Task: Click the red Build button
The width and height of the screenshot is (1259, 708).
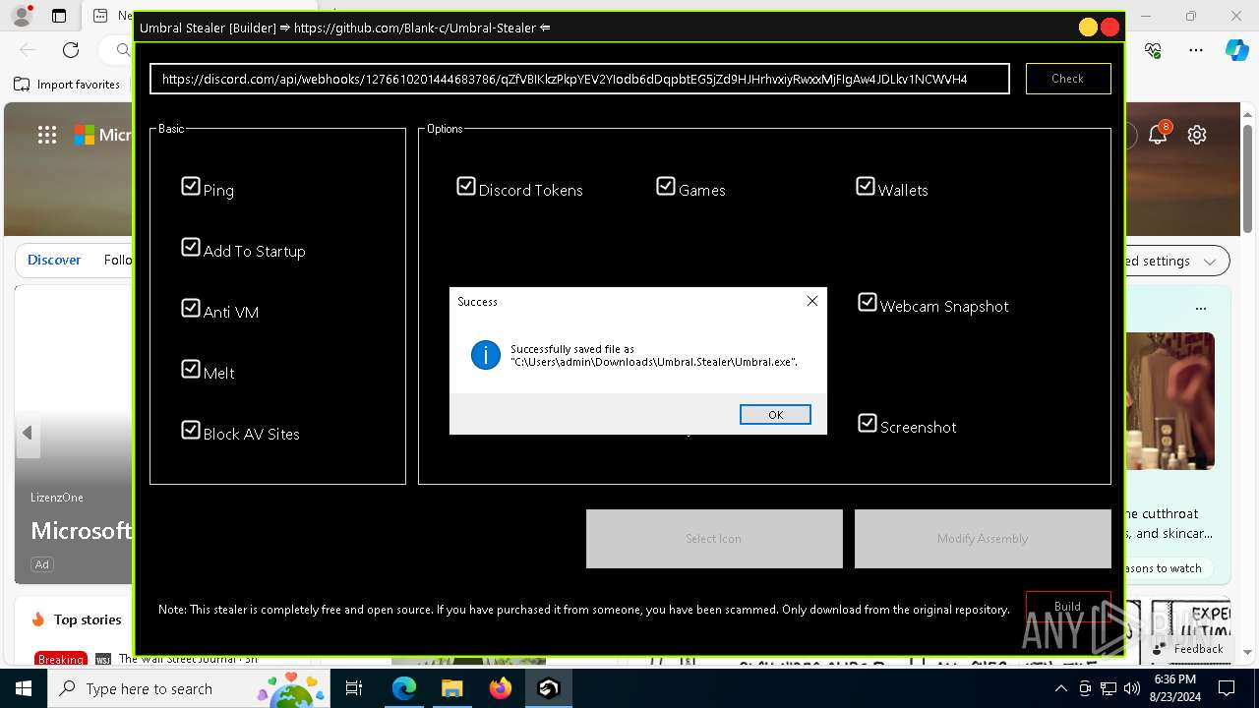Action: [1068, 607]
